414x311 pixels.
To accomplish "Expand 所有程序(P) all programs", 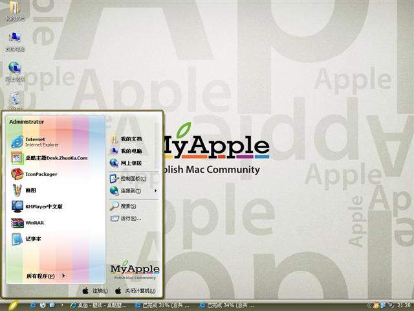I will point(46,276).
